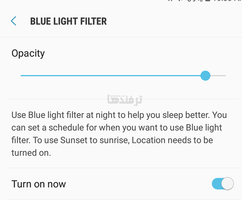
Task: Tap the blue track of the switch
Action: click(216, 183)
